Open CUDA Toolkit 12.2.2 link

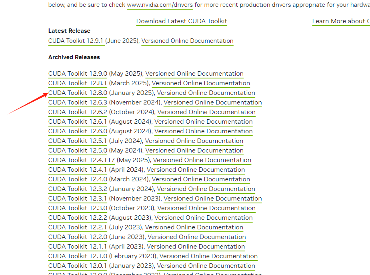[78, 218]
